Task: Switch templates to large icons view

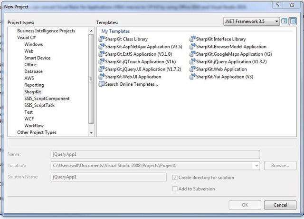Action: pyautogui.click(x=284, y=21)
